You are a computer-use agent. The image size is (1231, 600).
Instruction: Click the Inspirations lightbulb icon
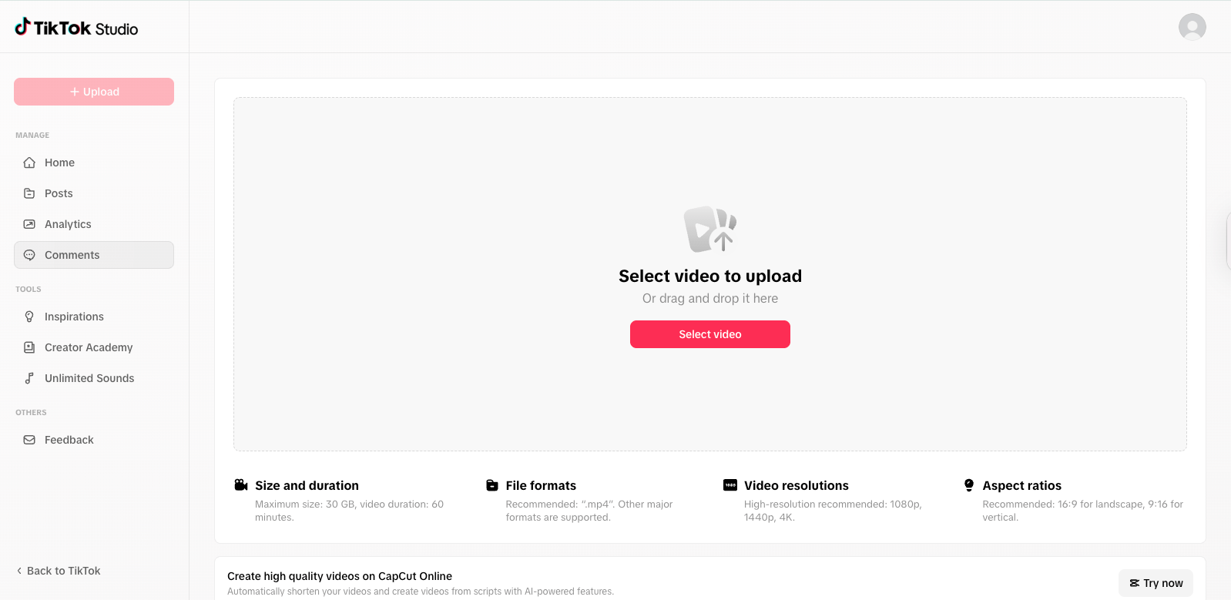29,317
